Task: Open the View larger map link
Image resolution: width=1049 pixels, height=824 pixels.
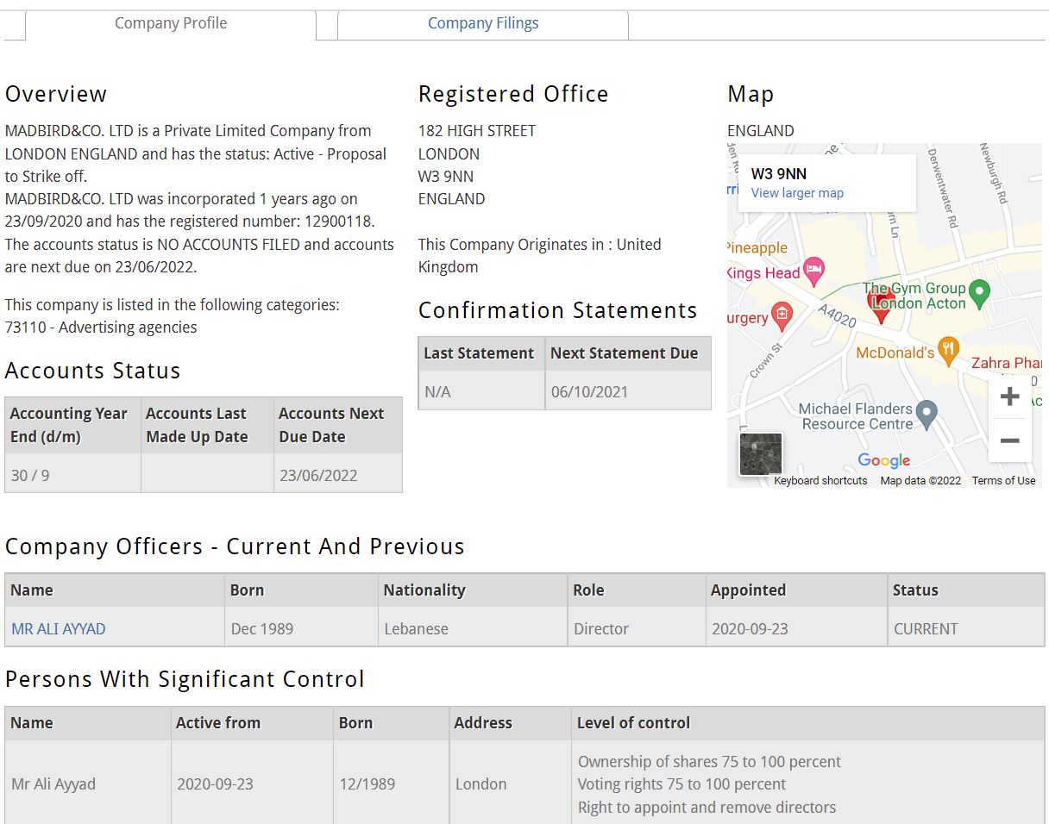Action: [x=797, y=193]
